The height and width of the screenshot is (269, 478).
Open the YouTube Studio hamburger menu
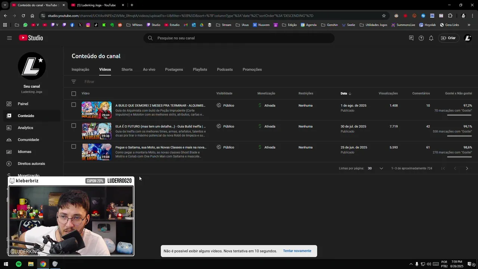(9, 38)
